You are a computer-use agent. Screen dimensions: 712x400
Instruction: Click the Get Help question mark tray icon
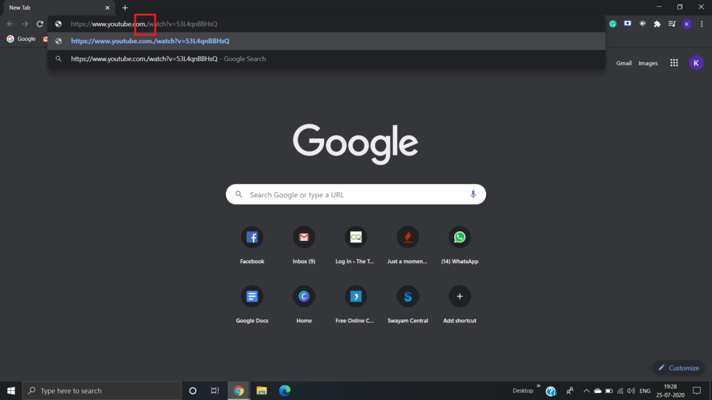point(551,391)
